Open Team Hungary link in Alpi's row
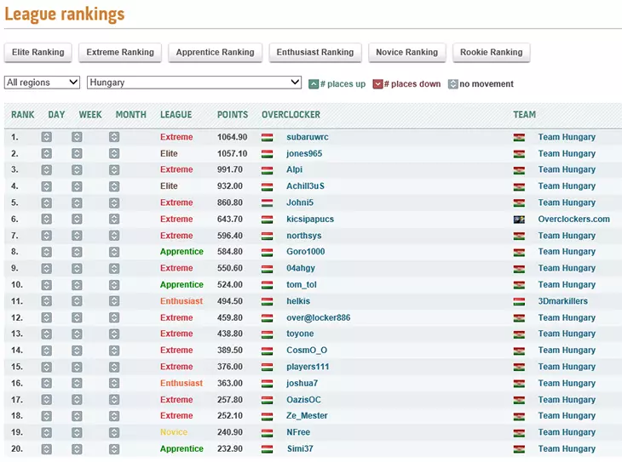Viewport: 622px width, 462px height. tap(567, 169)
